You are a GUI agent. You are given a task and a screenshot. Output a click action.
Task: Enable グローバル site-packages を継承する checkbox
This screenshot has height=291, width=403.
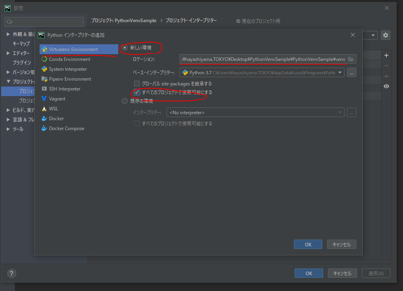(137, 83)
